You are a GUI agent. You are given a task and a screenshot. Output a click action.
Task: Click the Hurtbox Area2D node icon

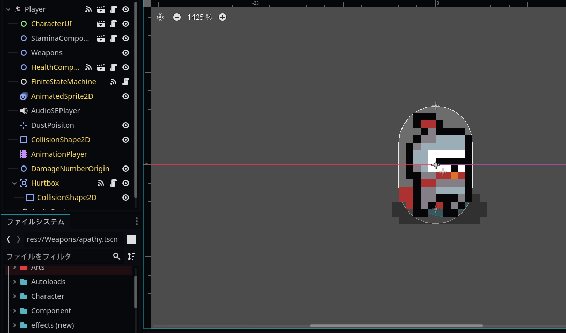click(x=24, y=183)
